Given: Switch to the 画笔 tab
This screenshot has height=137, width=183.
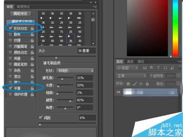Looking at the screenshot, I should tap(10, 7).
